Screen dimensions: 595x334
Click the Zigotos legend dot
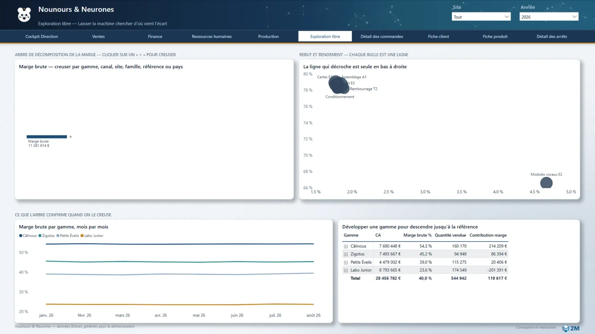(40, 236)
